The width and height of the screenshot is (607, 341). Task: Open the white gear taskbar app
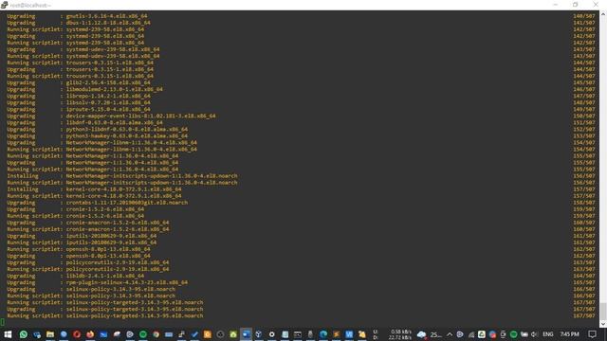click(272, 334)
